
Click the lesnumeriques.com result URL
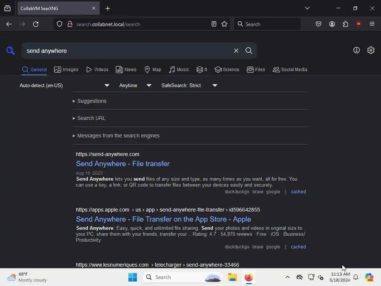pos(157,265)
